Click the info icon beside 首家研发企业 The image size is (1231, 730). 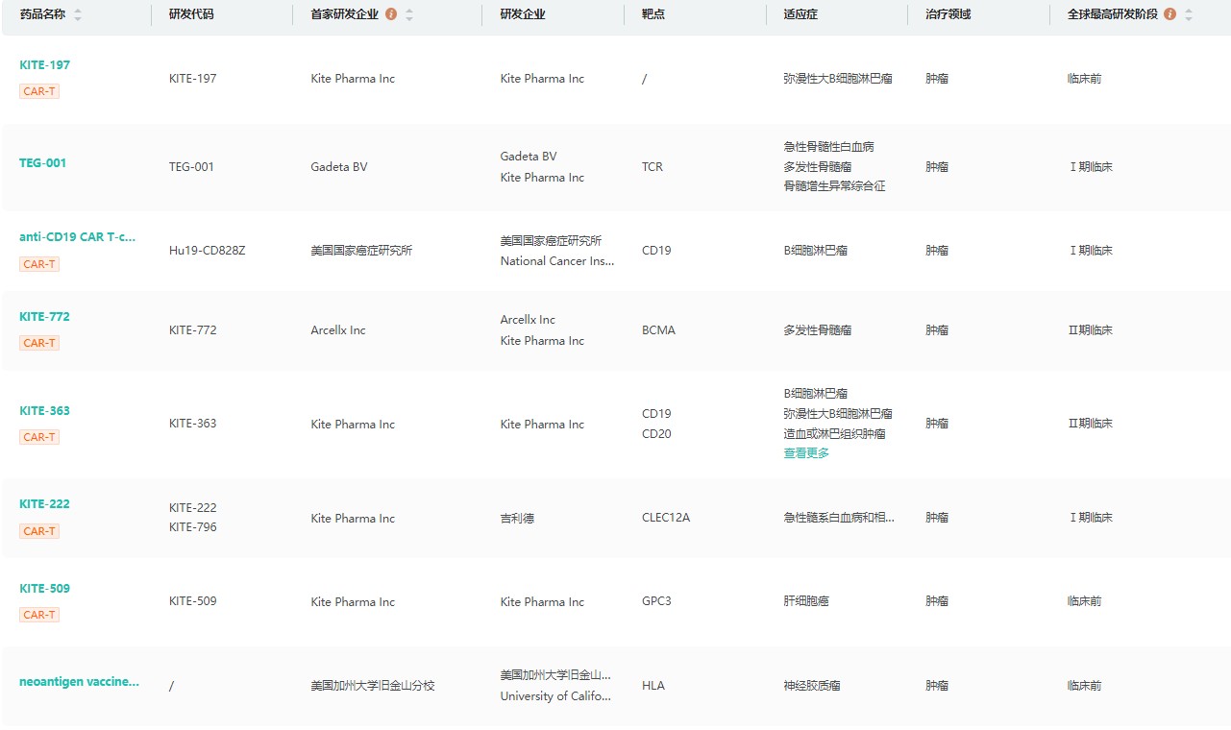click(391, 14)
